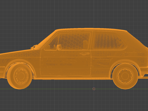Click the rear side window of the car
148x111 pixels.
tap(110, 41)
